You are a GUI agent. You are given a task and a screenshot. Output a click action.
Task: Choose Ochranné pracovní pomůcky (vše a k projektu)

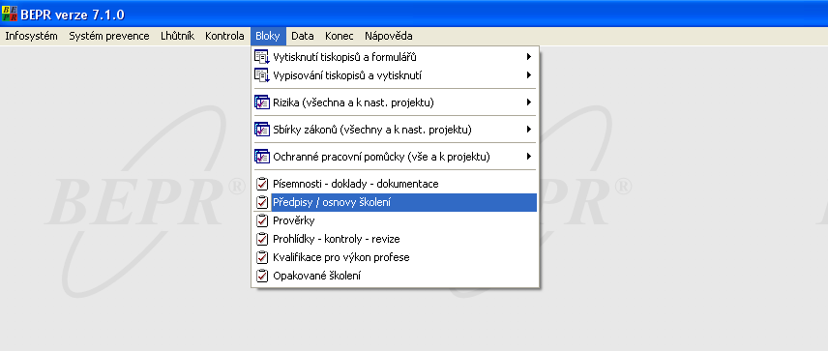(x=395, y=157)
